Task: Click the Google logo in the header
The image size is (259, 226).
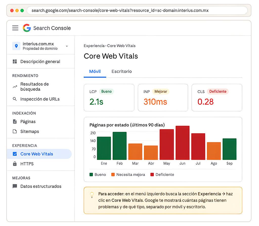Action: [27, 28]
